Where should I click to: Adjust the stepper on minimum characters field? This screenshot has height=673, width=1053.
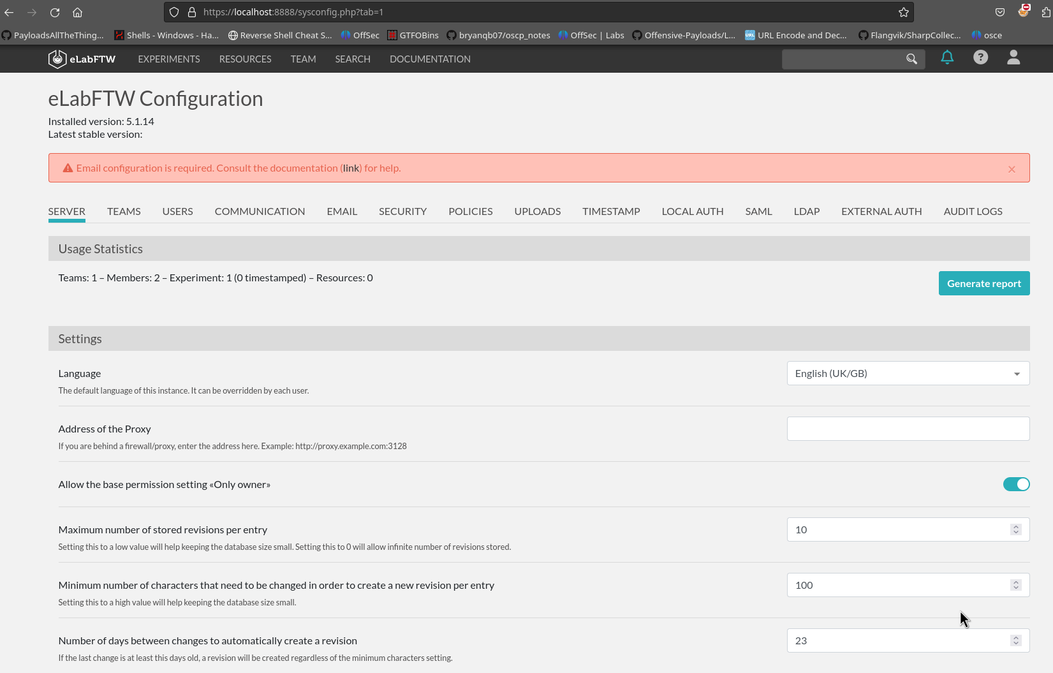(1015, 585)
